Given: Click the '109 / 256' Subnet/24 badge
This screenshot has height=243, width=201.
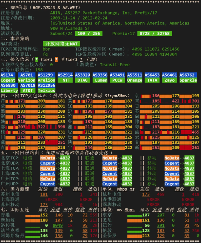Looking at the screenshot, I should click(89, 34).
